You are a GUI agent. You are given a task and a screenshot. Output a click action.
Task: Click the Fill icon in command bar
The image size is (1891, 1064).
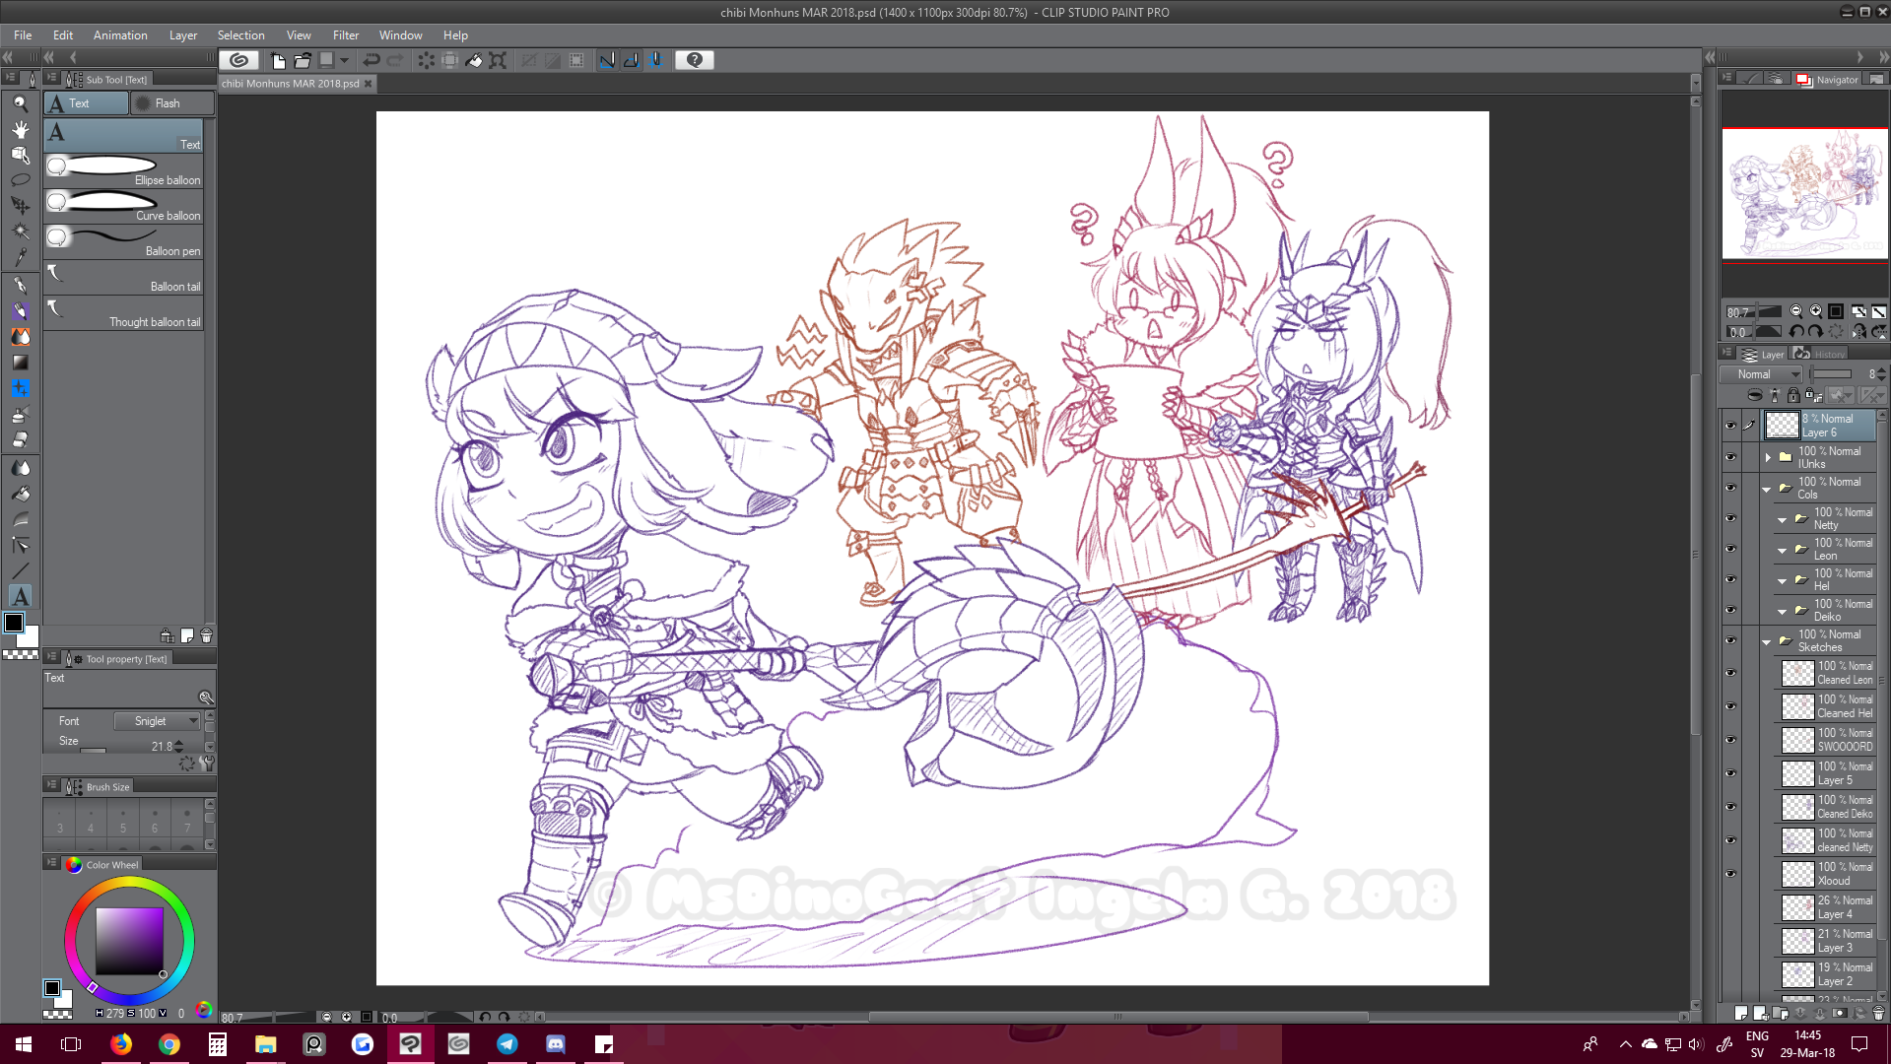pyautogui.click(x=474, y=60)
